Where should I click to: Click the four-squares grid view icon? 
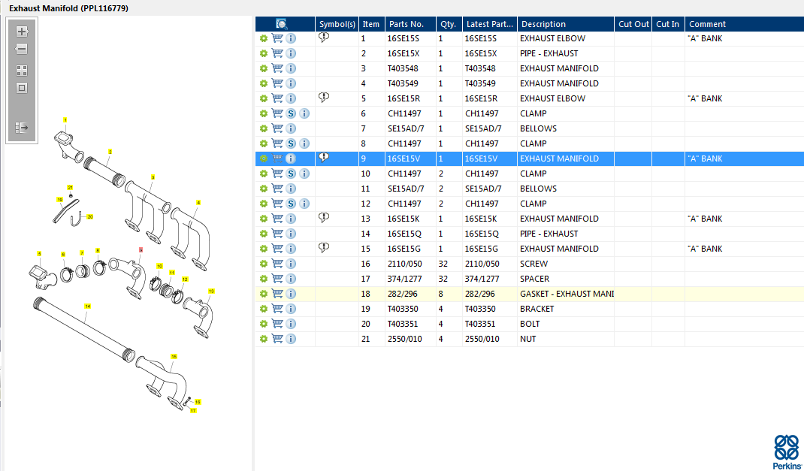(22, 71)
